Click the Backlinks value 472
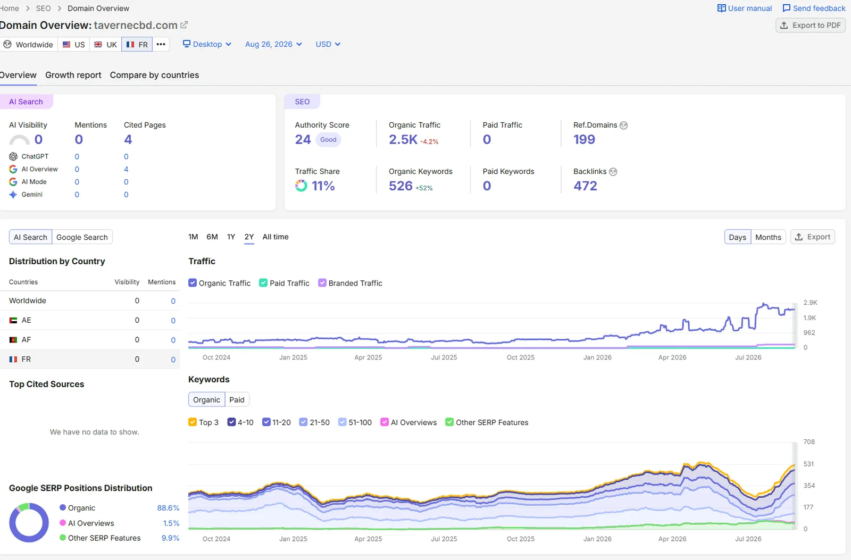Image resolution: width=851 pixels, height=560 pixels. (x=585, y=186)
